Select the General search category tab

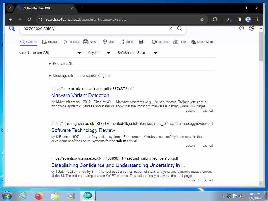[x=29, y=42]
